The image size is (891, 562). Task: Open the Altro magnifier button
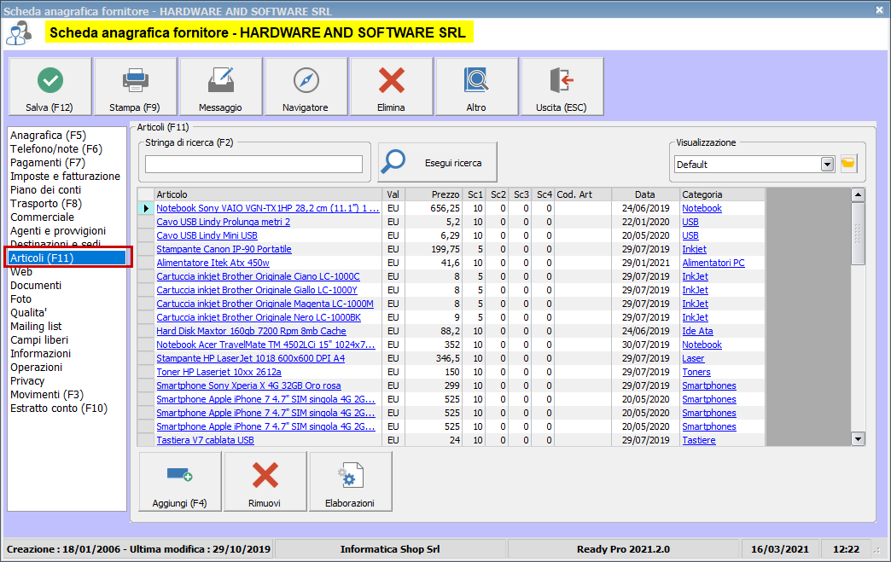coord(476,87)
